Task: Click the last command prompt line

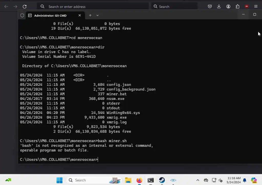Action: tap(59, 159)
